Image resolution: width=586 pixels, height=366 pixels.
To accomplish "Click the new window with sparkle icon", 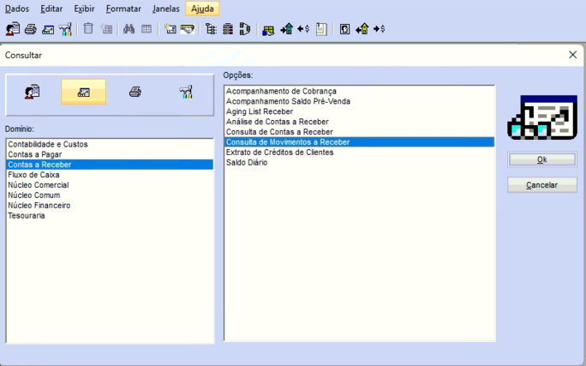I will 170,29.
